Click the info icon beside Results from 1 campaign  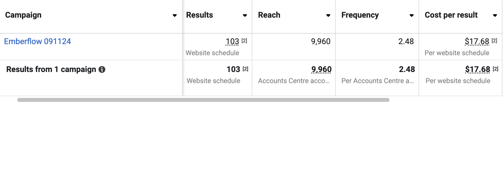[x=102, y=69]
